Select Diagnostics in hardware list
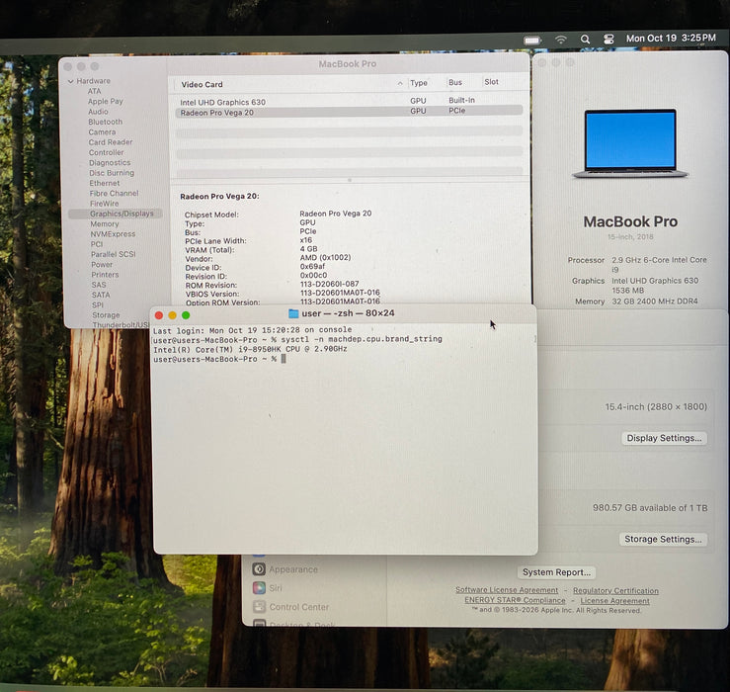The width and height of the screenshot is (730, 692). pos(110,163)
